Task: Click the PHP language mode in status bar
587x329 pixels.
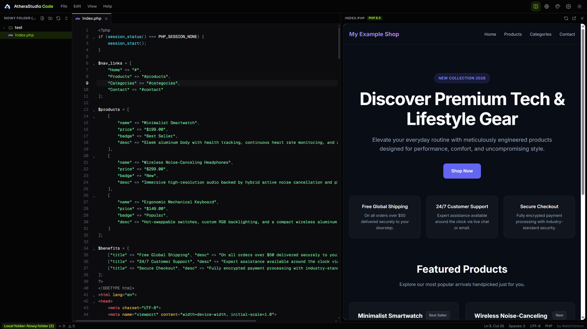Action: coord(549,326)
